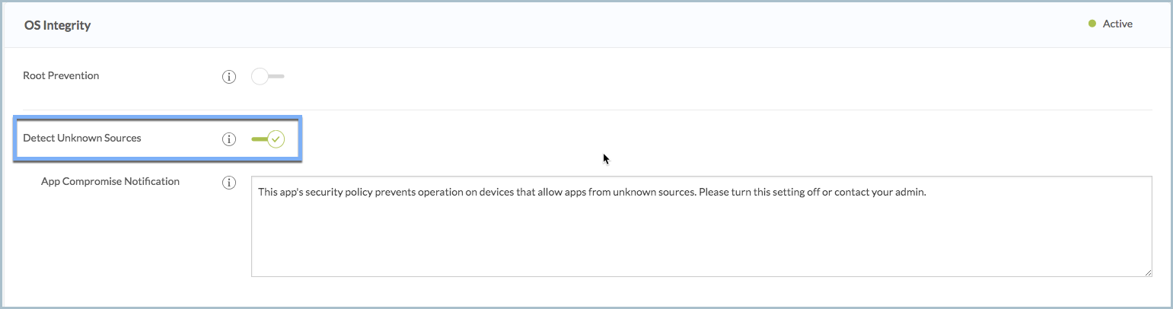Click the Active status label
Viewport: 1173px width, 309px height.
coord(1117,24)
